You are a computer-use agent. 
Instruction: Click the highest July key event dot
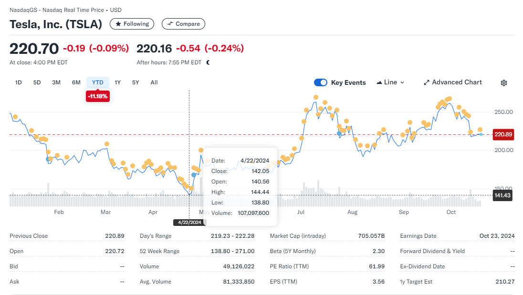coord(315,97)
